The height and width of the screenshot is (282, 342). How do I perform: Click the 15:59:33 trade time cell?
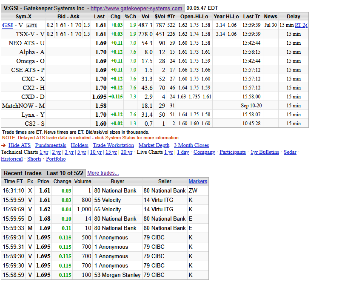click(x=13, y=228)
